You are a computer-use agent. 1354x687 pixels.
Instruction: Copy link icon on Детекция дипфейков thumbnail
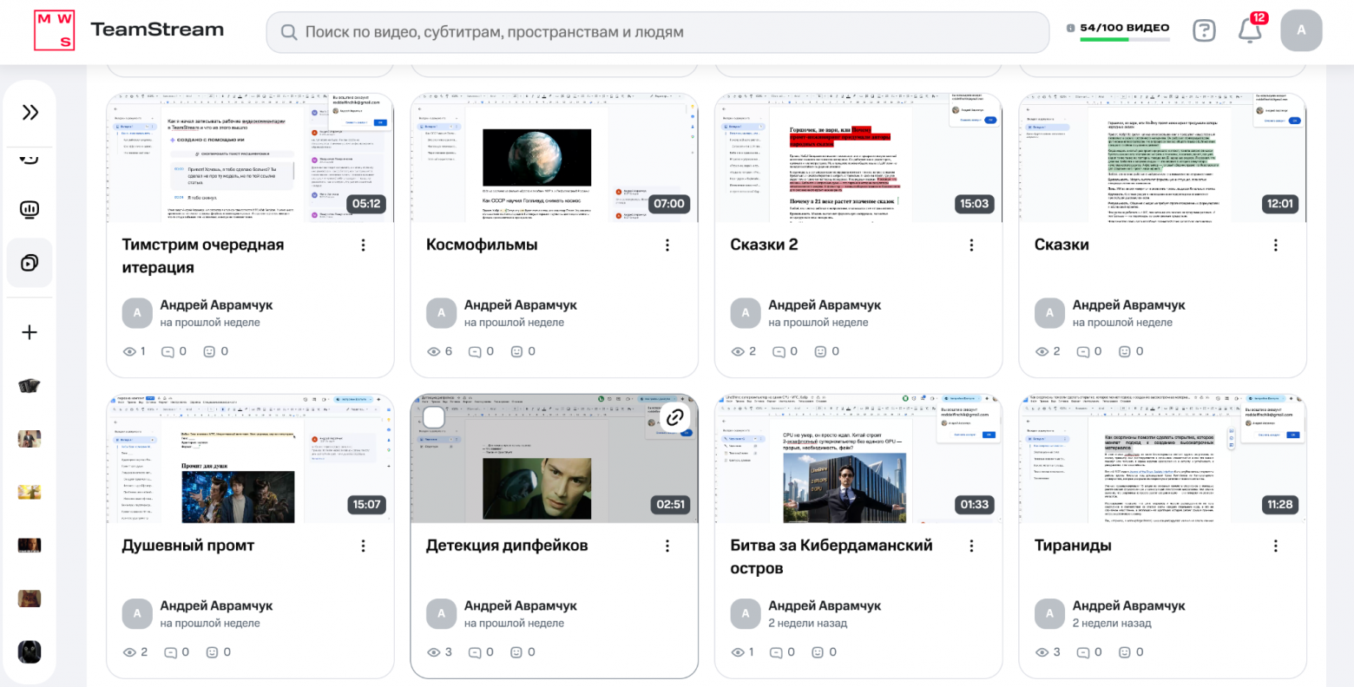pyautogui.click(x=674, y=417)
